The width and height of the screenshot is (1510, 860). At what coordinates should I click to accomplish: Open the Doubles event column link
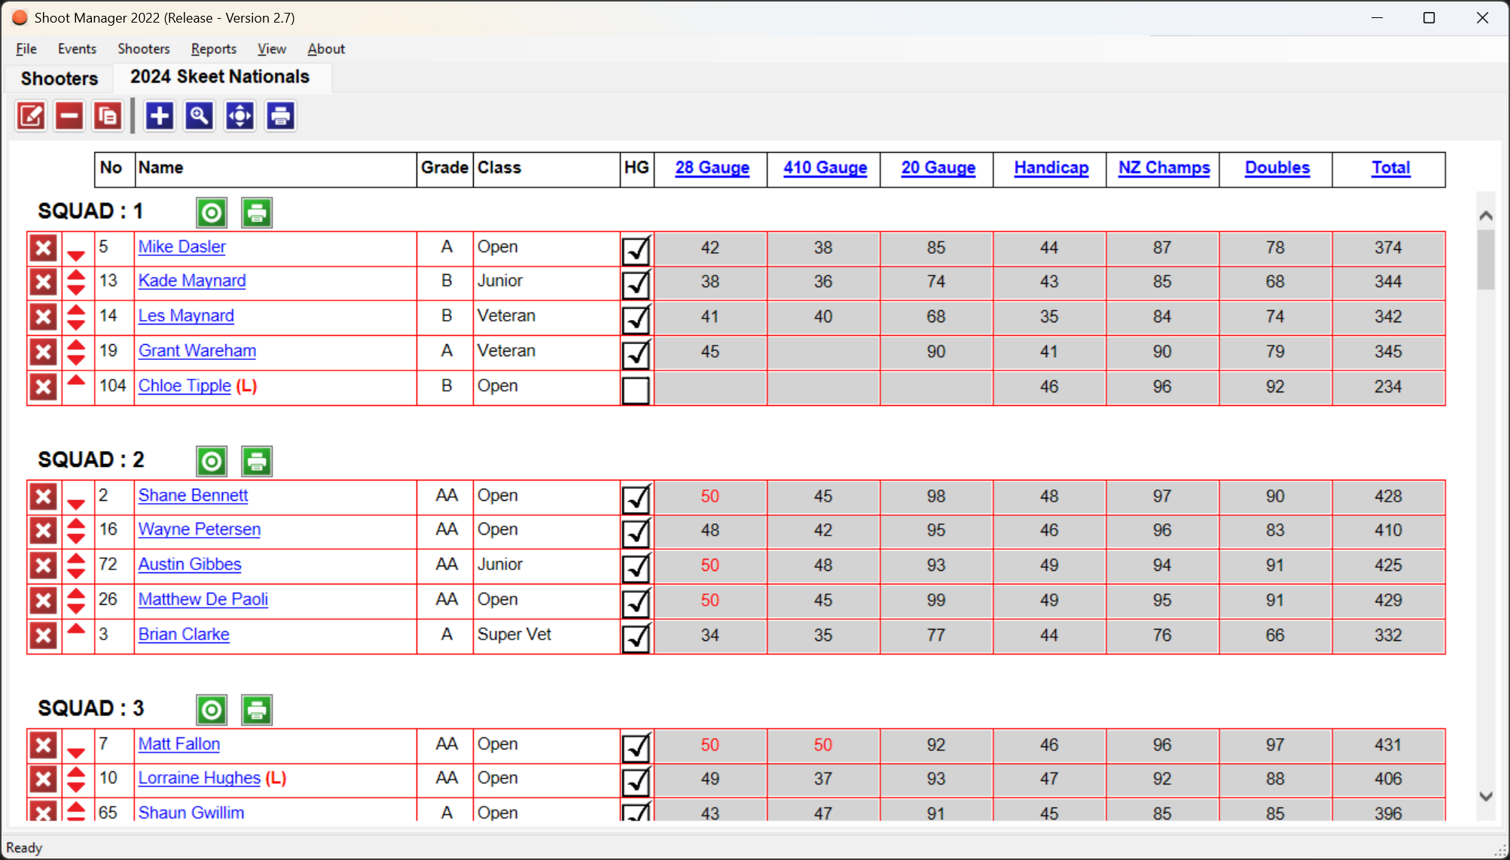[1277, 168]
